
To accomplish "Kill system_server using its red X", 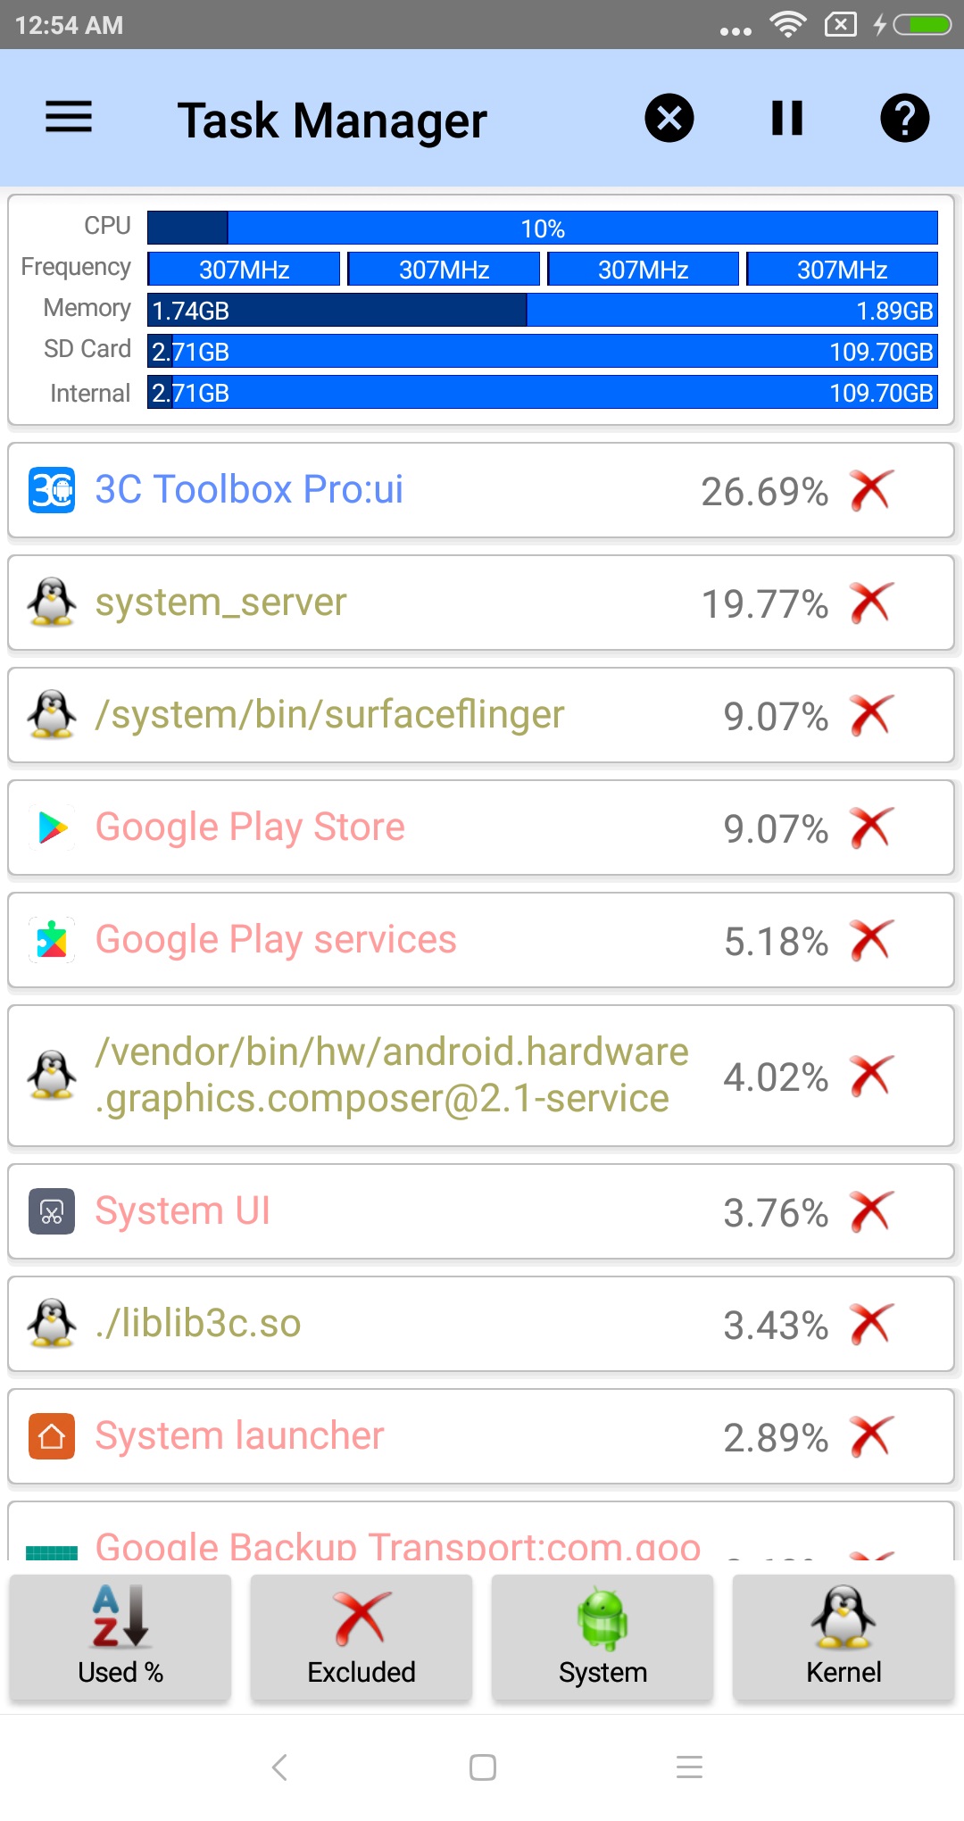I will click(871, 603).
